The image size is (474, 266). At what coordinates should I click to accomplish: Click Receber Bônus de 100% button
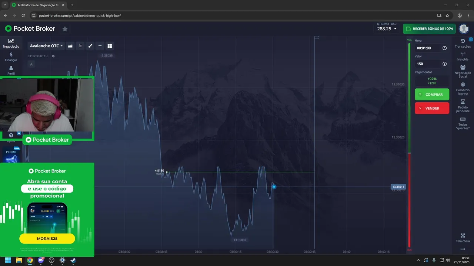click(x=429, y=28)
